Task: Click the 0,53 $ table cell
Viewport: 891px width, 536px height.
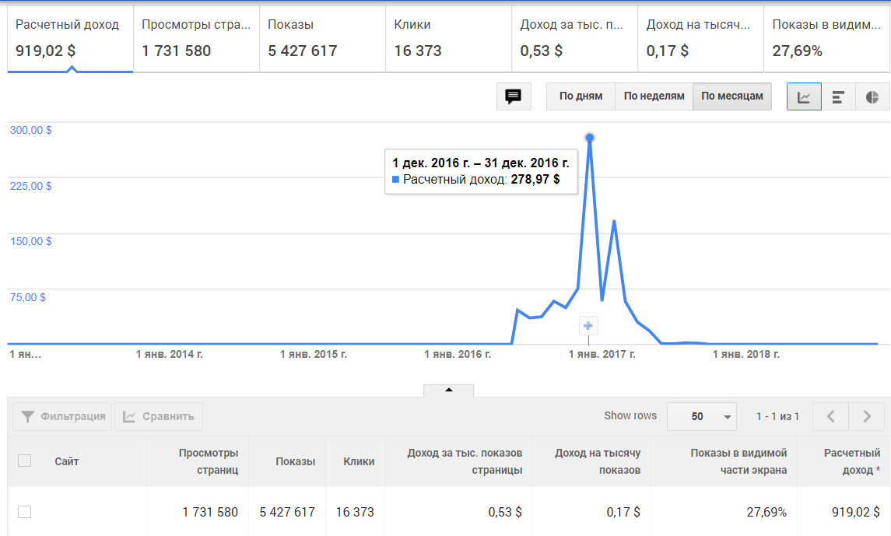Action: click(505, 512)
